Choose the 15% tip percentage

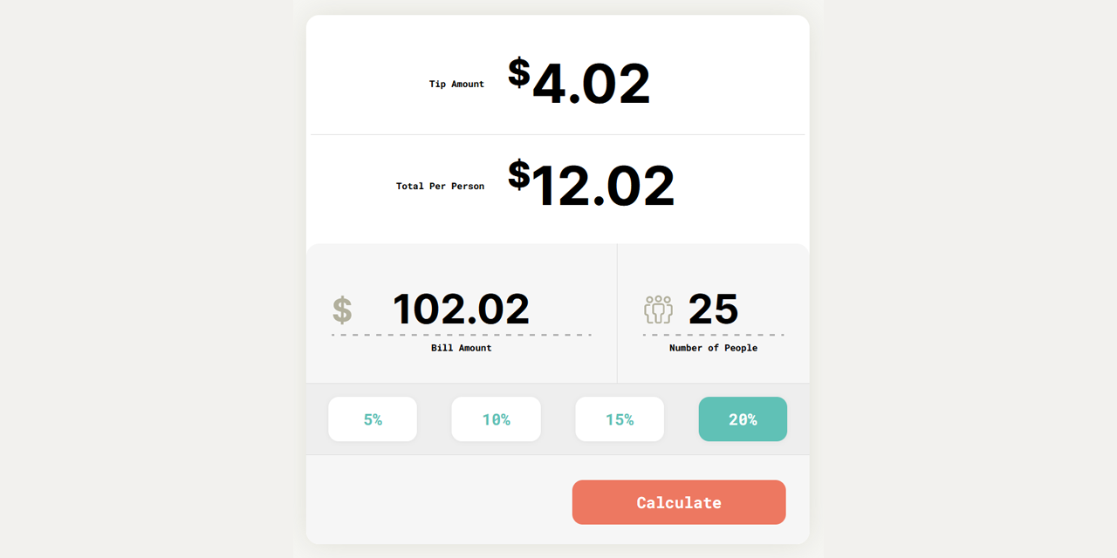620,419
